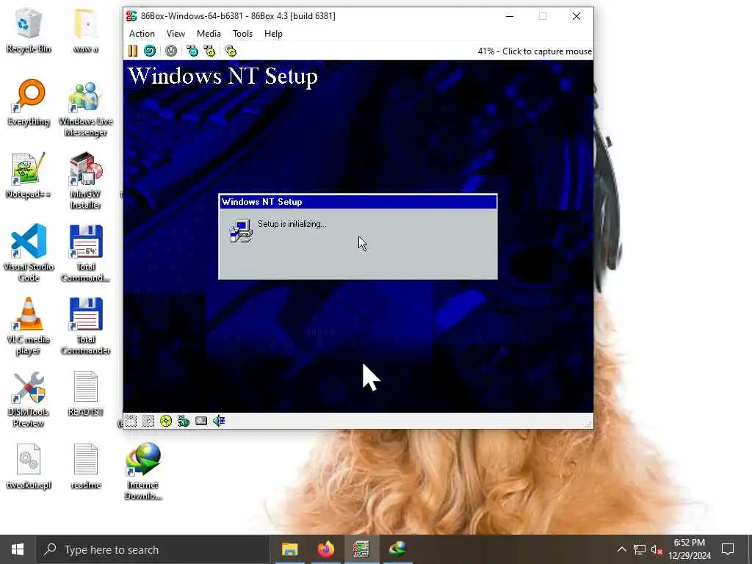Open the Windows Start menu
The image size is (752, 564).
click(18, 549)
